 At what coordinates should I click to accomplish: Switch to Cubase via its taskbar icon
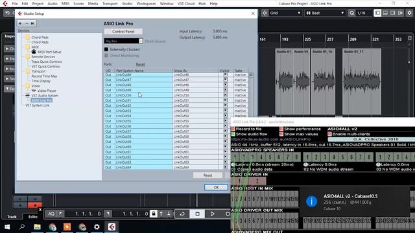(112, 227)
